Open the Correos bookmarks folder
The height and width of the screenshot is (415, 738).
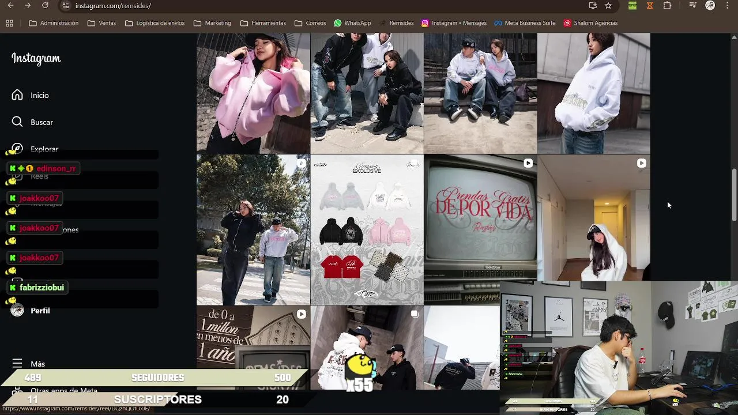(x=310, y=23)
